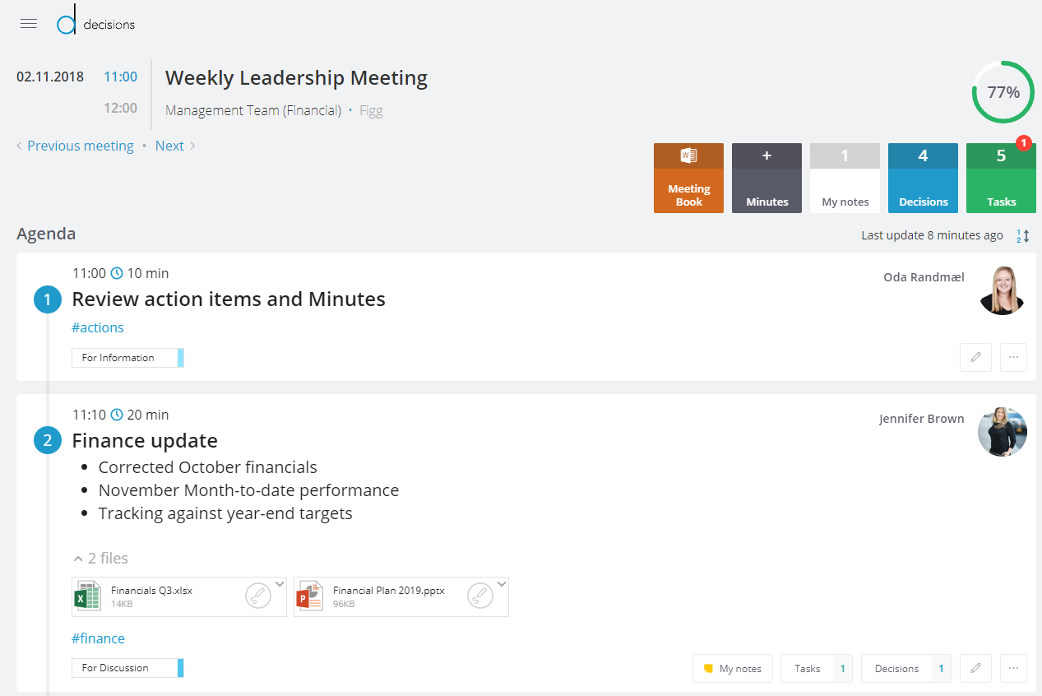Open the hamburger menu
The width and height of the screenshot is (1042, 696).
(x=29, y=24)
